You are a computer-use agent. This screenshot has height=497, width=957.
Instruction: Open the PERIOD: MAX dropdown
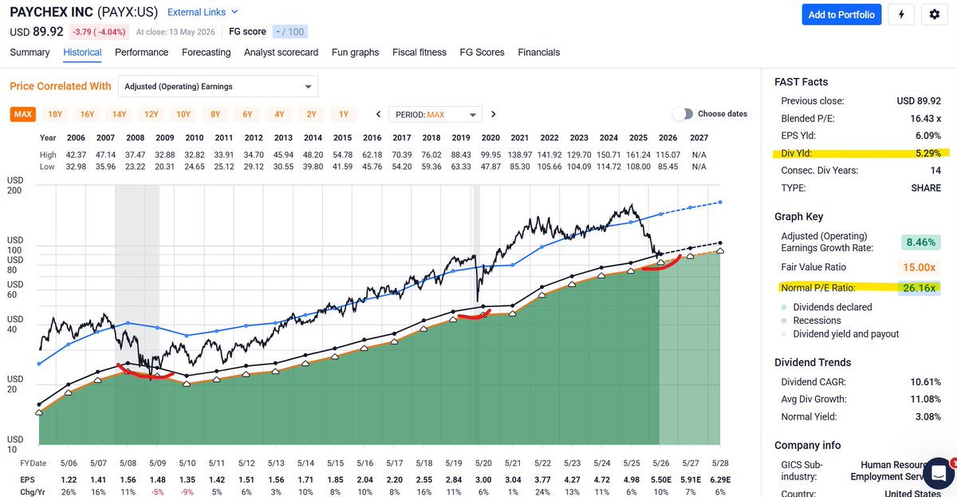(436, 114)
